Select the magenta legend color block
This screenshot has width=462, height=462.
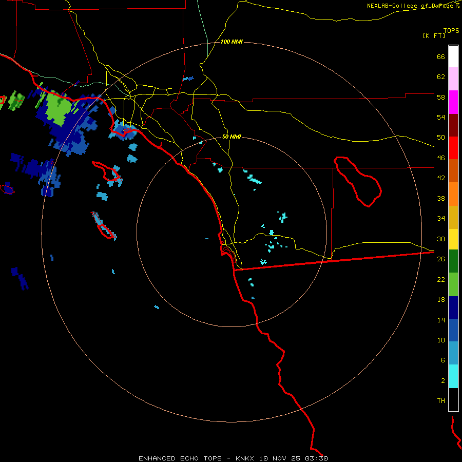pyautogui.click(x=453, y=102)
